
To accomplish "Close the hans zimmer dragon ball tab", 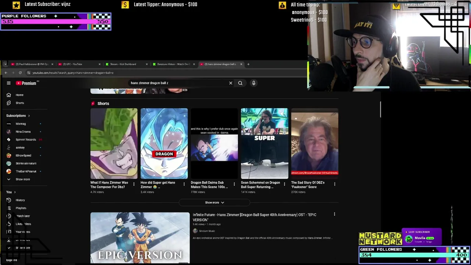I will point(241,64).
